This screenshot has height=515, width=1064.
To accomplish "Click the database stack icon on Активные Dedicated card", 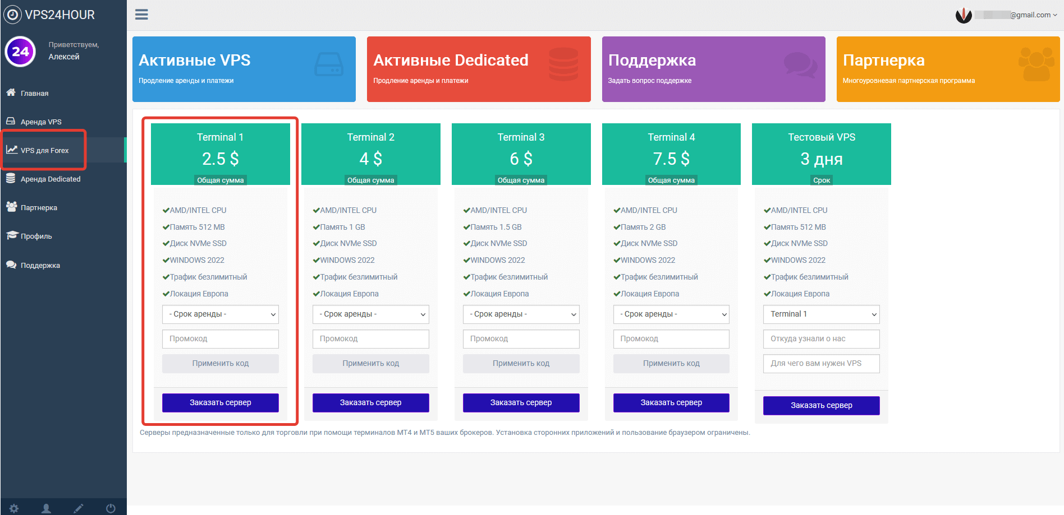I will point(563,64).
